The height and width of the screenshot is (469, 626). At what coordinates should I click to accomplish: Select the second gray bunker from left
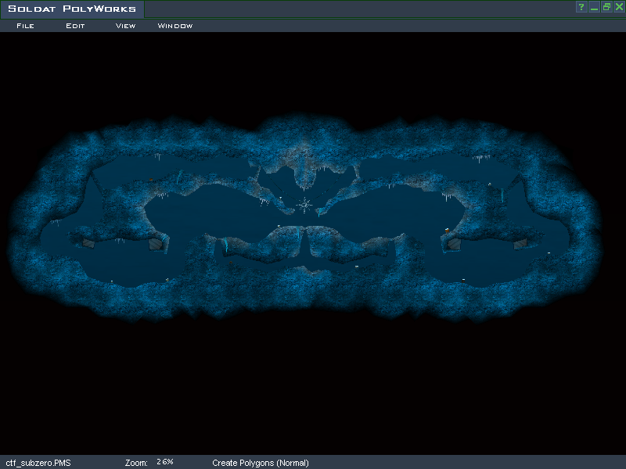click(x=156, y=244)
